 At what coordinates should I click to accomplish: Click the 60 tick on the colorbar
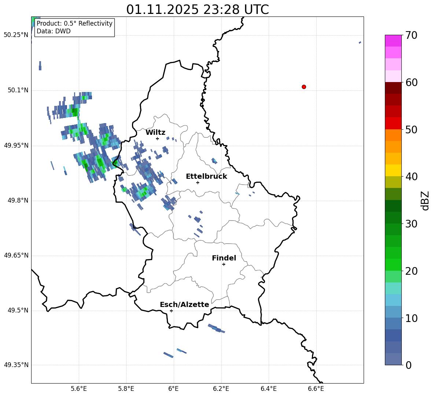coord(411,82)
